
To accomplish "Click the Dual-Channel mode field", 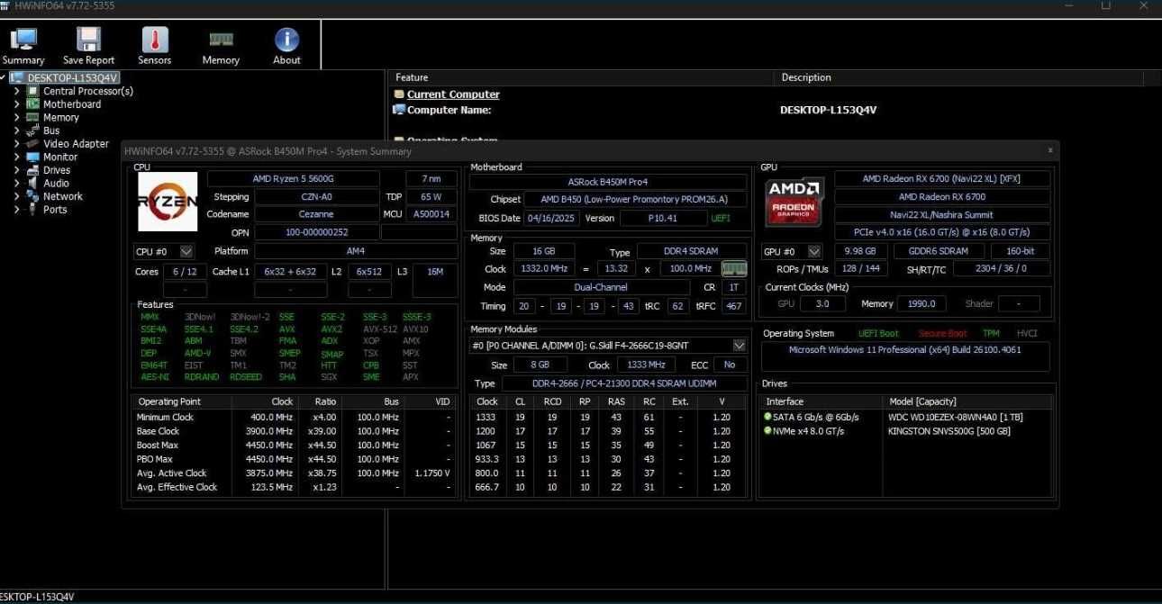I will 601,287.
